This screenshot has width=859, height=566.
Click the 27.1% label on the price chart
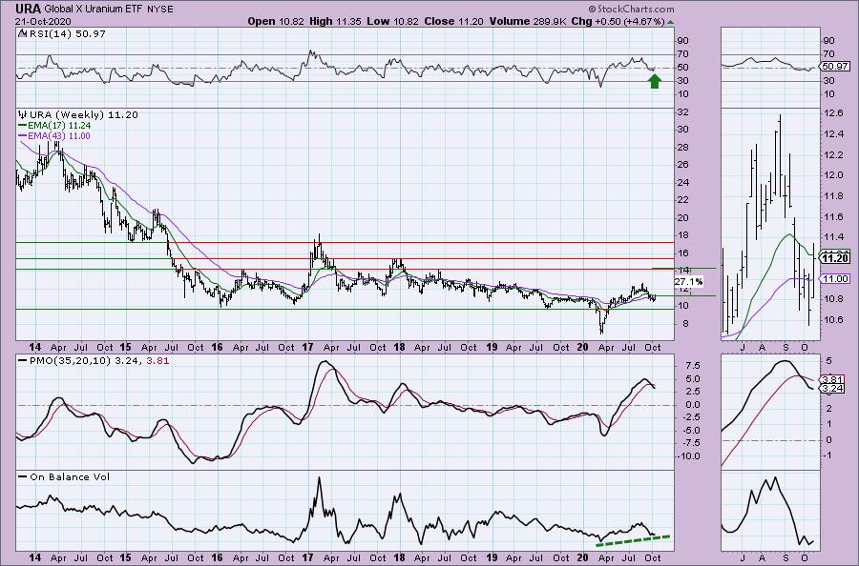click(688, 282)
